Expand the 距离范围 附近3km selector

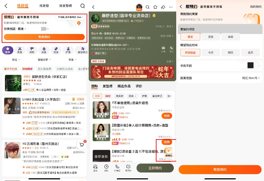point(250,78)
